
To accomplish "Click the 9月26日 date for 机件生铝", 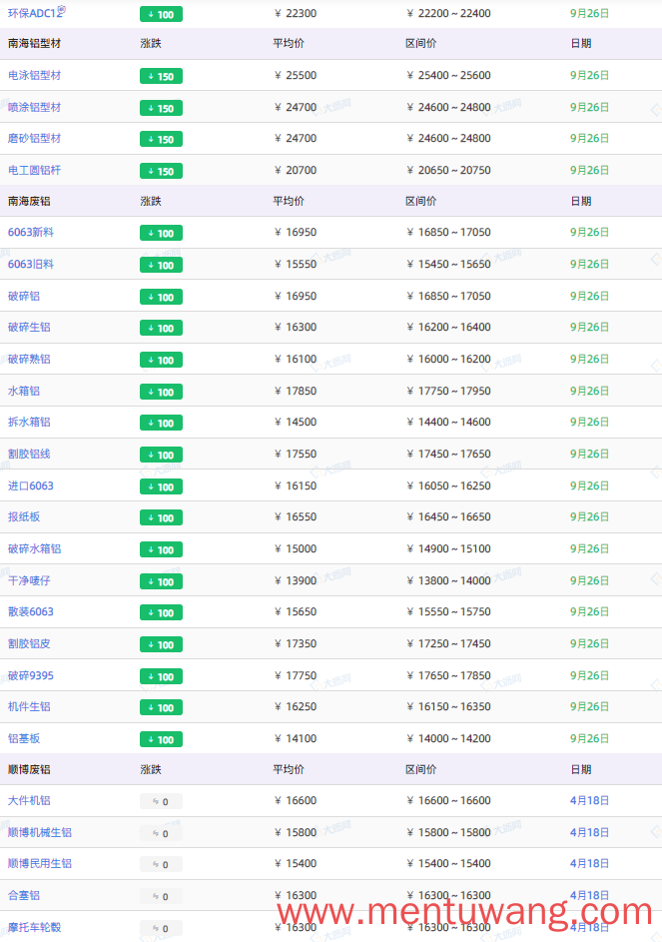I will point(589,707).
